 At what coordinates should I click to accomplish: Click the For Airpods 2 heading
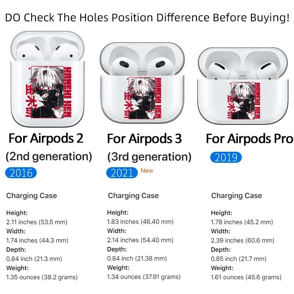click(x=46, y=139)
